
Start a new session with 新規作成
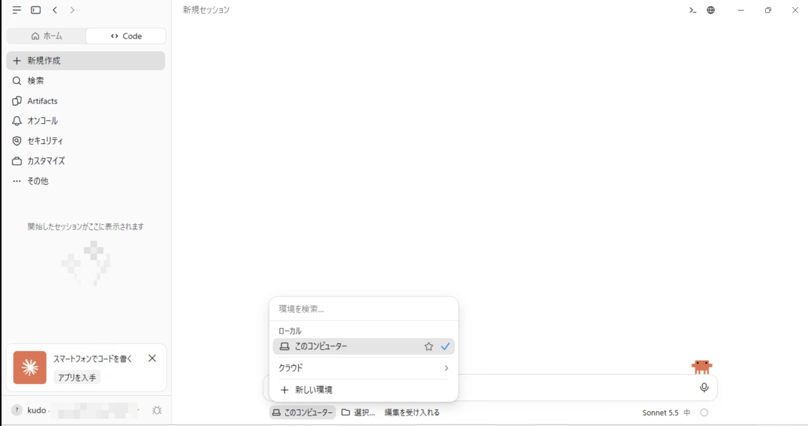point(86,61)
